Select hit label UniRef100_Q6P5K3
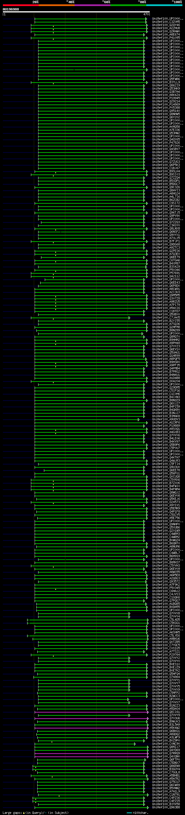Image resolution: width=185 pixels, height=815 pixels. [x=166, y=165]
